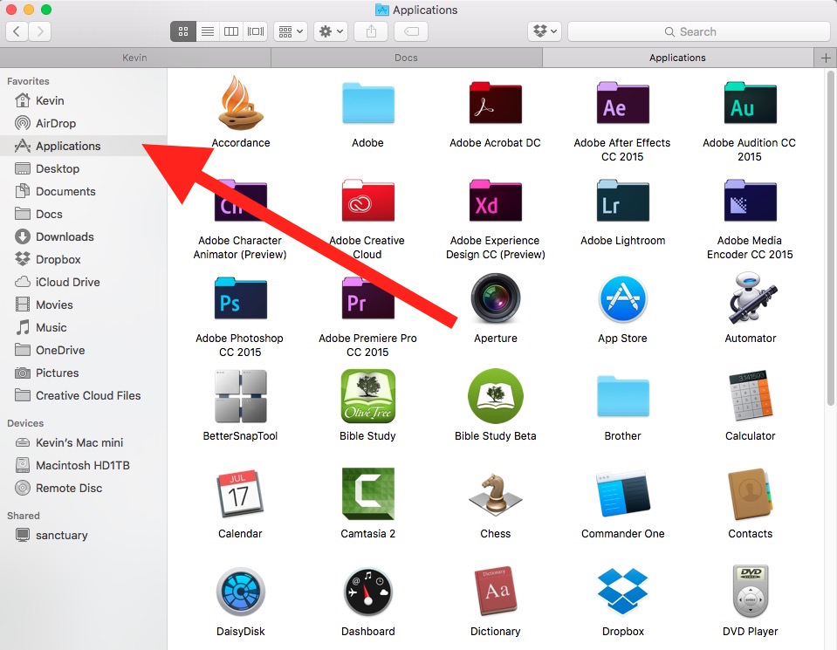Viewport: 837px width, 650px height.
Task: Open the Action gear menu
Action: coord(331,31)
